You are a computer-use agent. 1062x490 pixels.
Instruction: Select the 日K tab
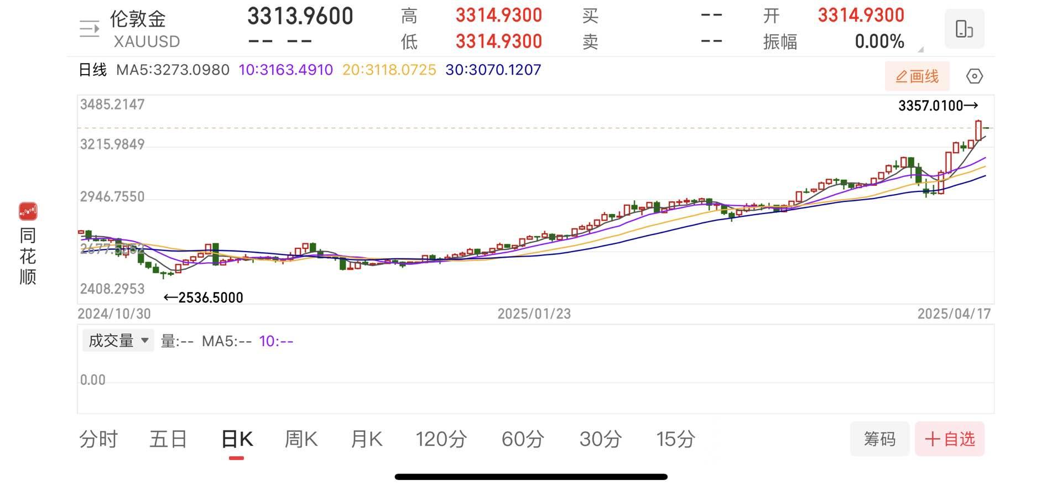point(237,439)
